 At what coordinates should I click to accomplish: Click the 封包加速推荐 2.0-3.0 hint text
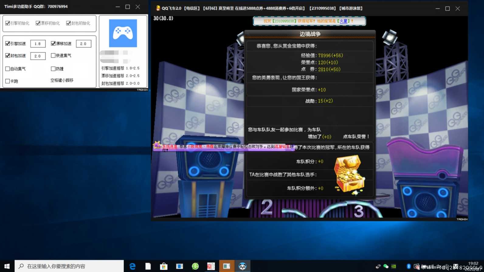click(x=120, y=83)
